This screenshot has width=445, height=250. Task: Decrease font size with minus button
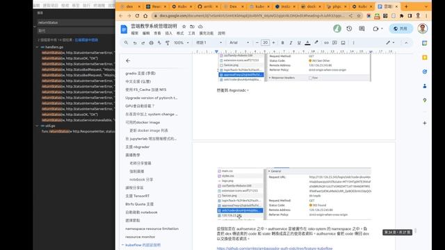[x=257, y=43]
